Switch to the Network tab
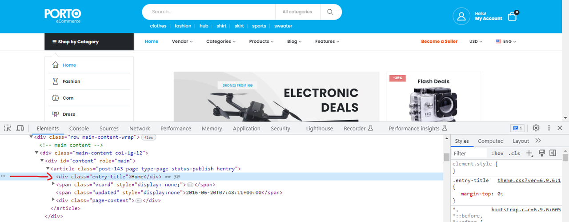 (140, 128)
